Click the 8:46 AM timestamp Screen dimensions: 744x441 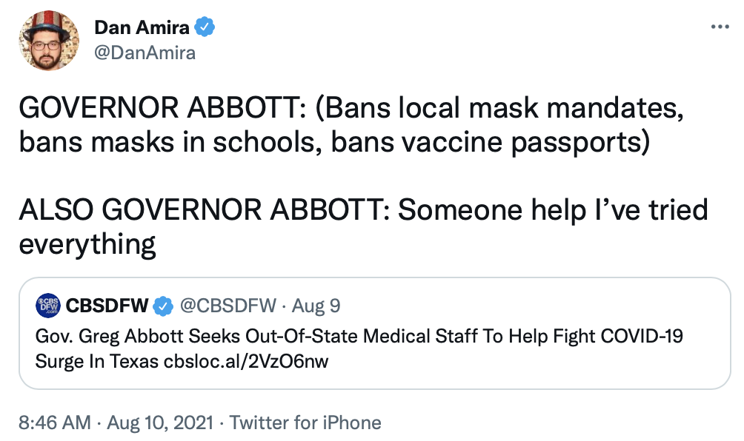[55, 423]
